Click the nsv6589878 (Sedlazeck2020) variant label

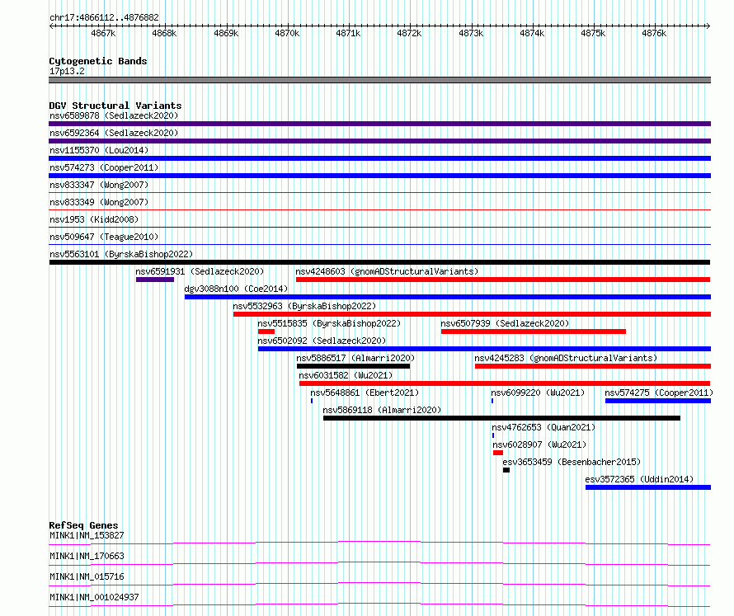tap(114, 115)
